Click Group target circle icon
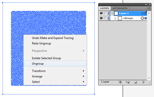 (142, 18)
